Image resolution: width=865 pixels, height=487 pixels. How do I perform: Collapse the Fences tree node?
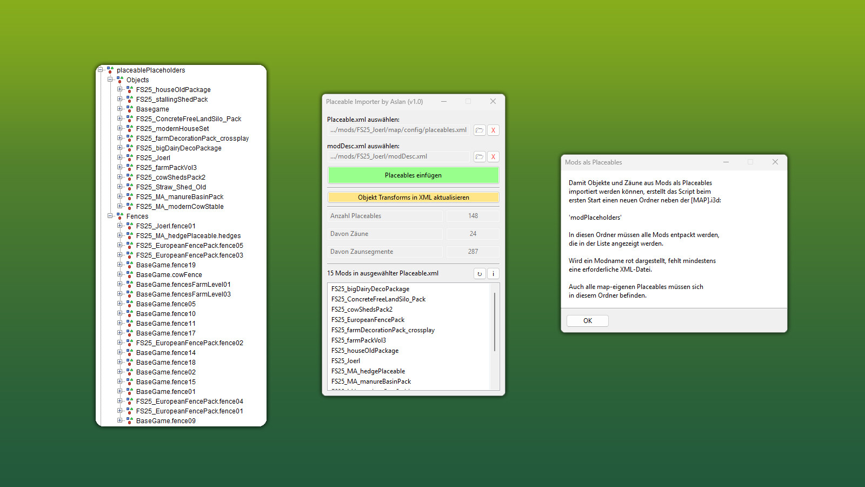click(111, 216)
